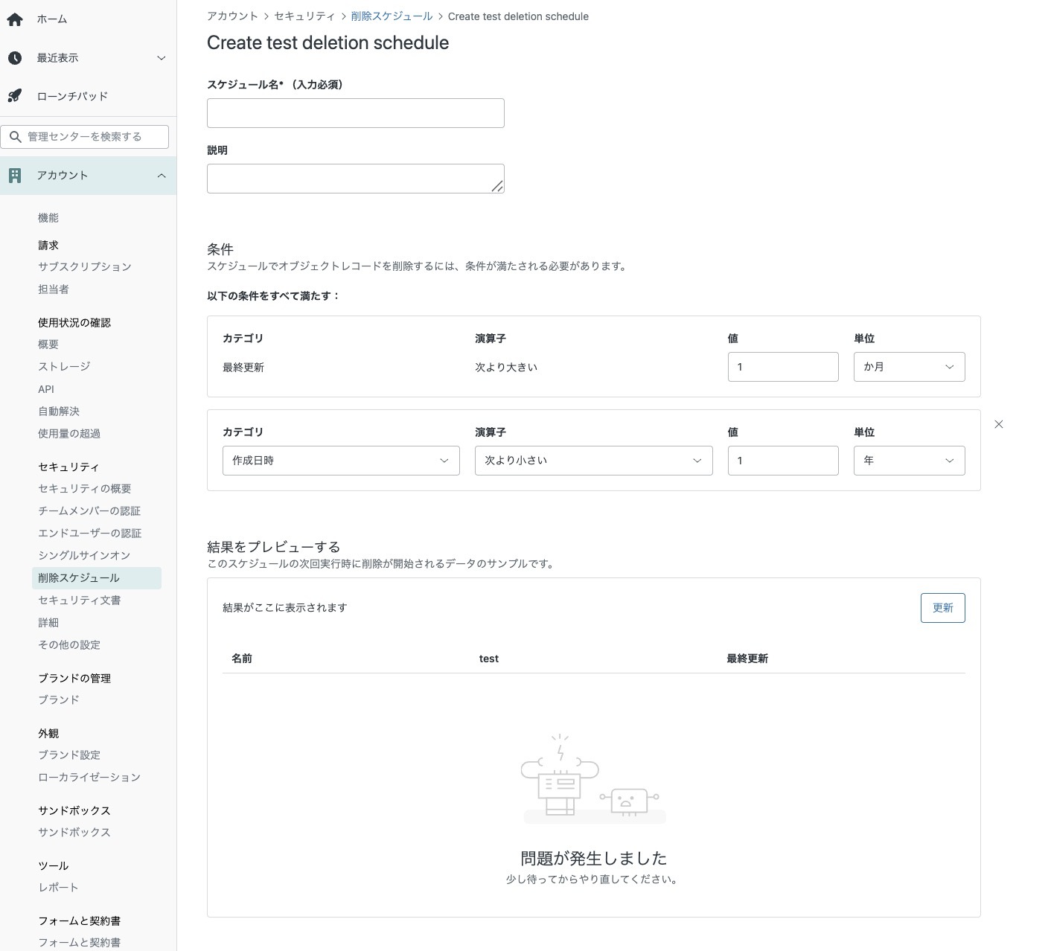Click the Home icon in sidebar
The width and height of the screenshot is (1051, 951).
[x=15, y=19]
